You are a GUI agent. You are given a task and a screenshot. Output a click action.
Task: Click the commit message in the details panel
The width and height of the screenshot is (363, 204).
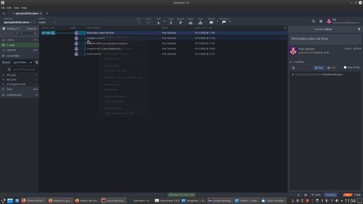[325, 39]
